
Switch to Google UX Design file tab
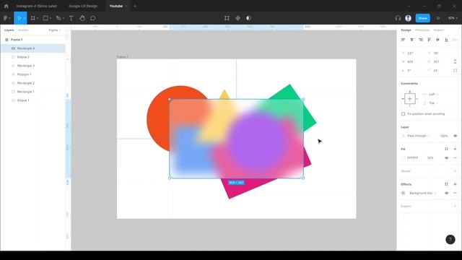[83, 6]
